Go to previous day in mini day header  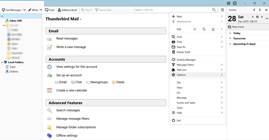[x=253, y=17]
